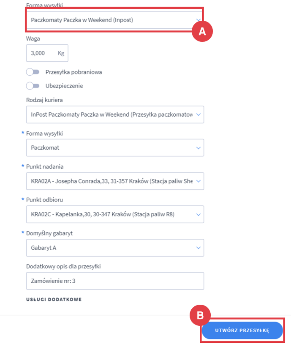The width and height of the screenshot is (291, 344).
Task: Click the chevron arrow in Domyślny gabaryt field
Action: [199, 248]
